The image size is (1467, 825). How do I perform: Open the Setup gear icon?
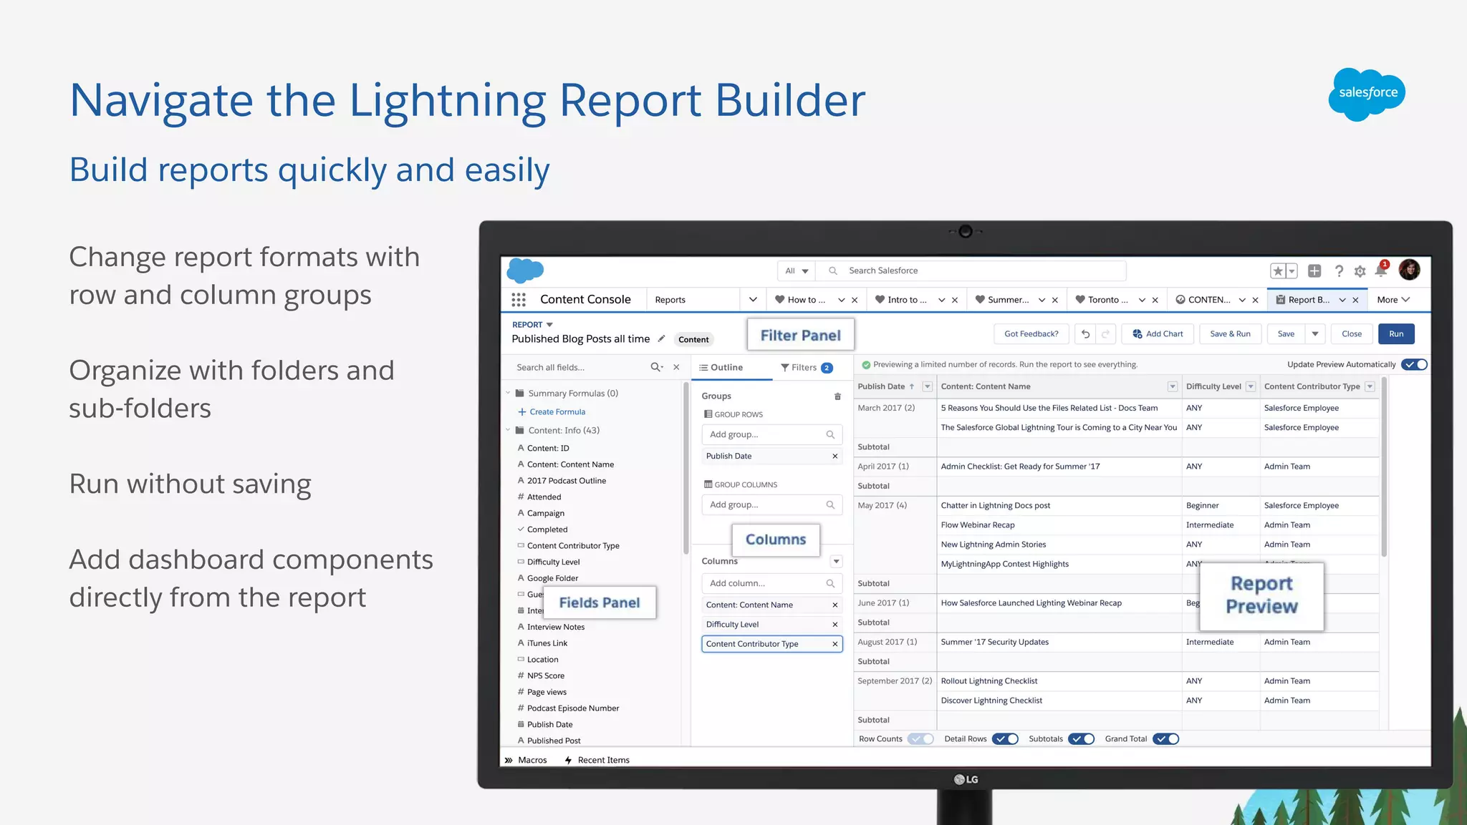(1360, 271)
